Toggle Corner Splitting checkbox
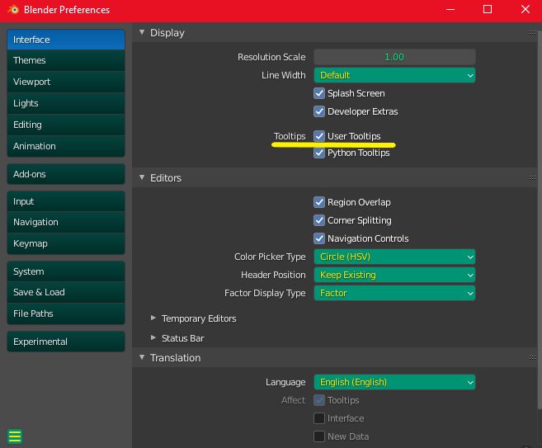This screenshot has height=448, width=542. 319,220
